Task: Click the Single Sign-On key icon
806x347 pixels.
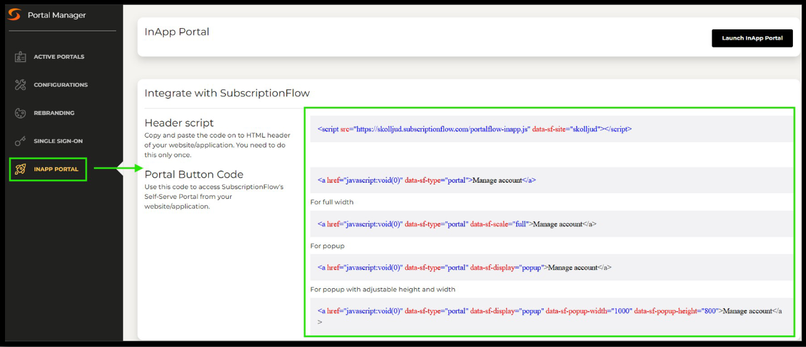Action: tap(20, 141)
